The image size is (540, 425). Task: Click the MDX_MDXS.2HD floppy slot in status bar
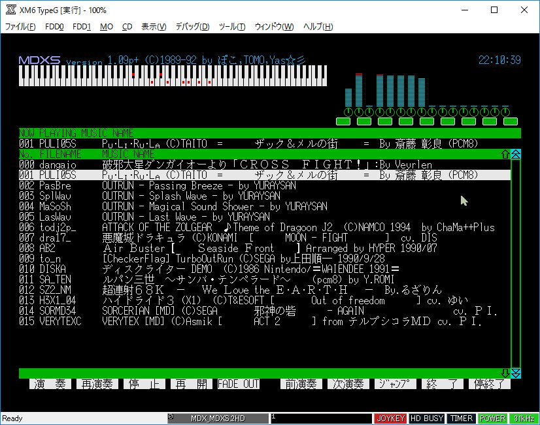pyautogui.click(x=218, y=418)
